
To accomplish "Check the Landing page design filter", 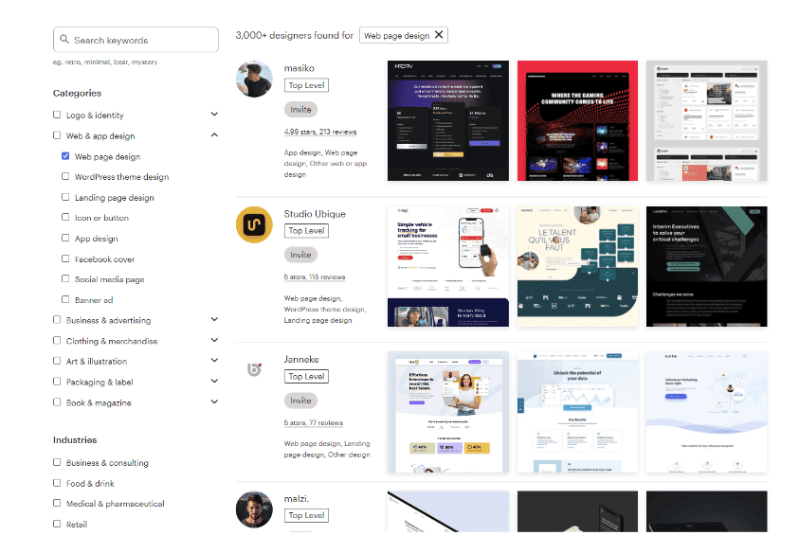I will point(64,197).
